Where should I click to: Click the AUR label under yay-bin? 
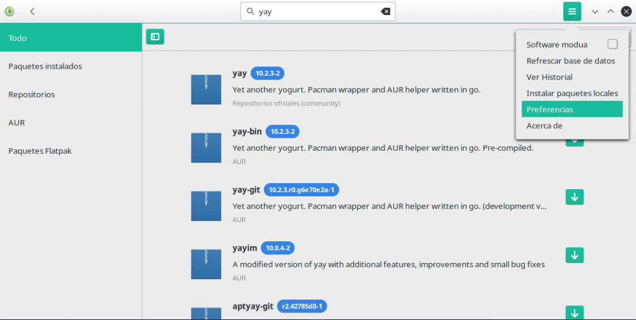239,162
